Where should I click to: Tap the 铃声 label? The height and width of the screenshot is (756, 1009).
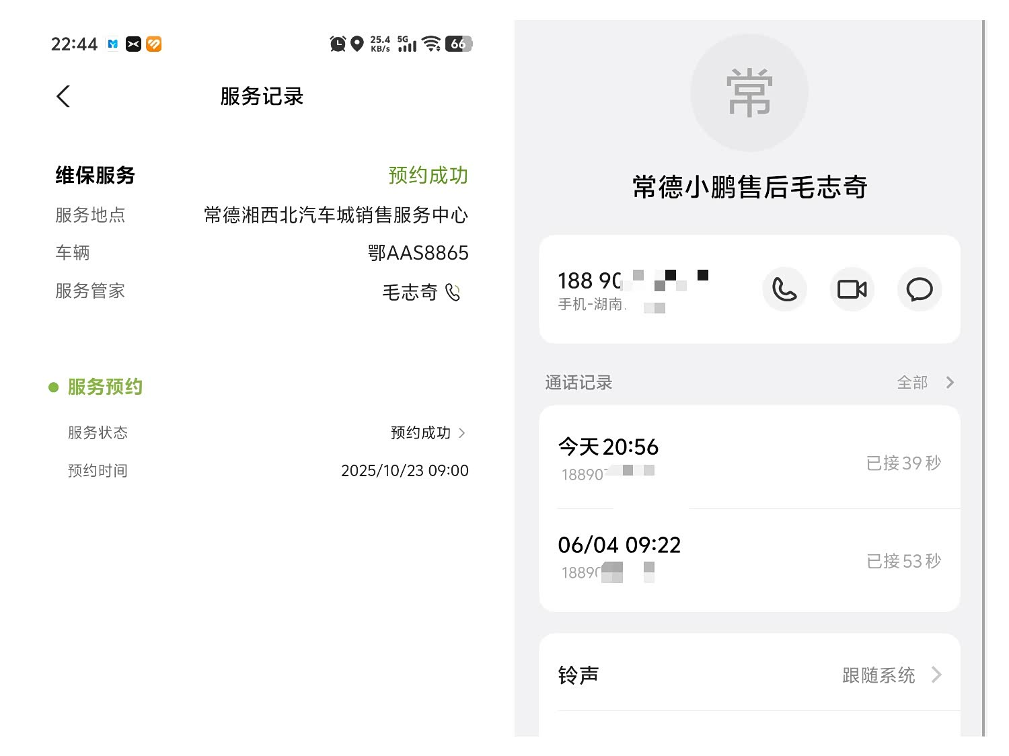[578, 675]
